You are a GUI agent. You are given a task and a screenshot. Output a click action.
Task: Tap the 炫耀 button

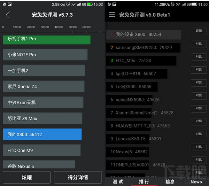point(27,177)
